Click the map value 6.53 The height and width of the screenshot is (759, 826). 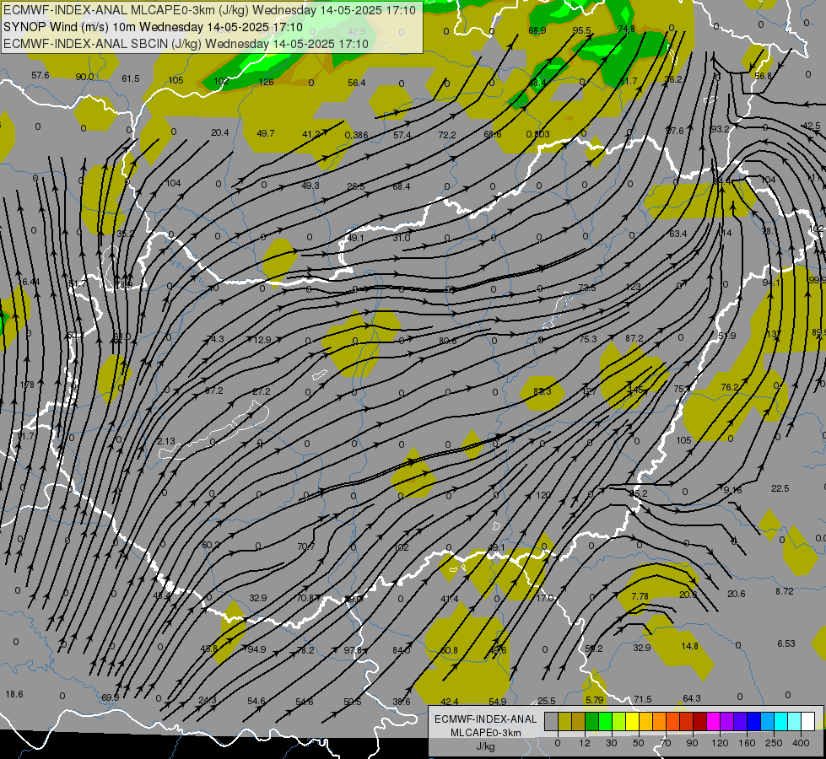786,643
